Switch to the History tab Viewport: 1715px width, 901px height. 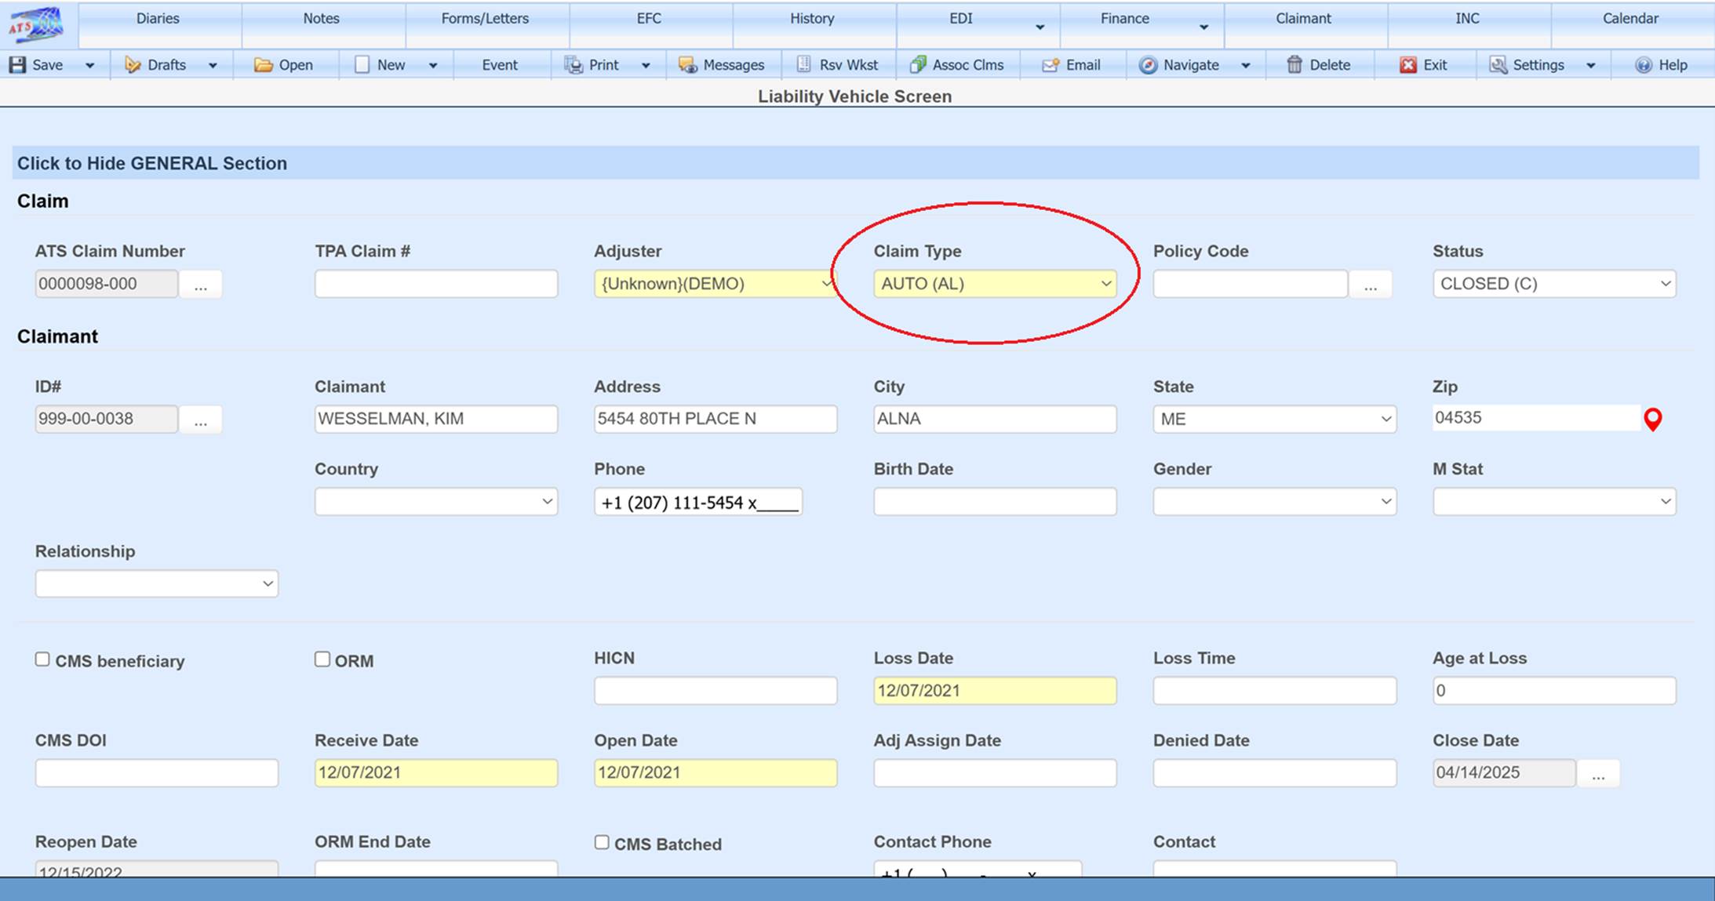point(812,19)
